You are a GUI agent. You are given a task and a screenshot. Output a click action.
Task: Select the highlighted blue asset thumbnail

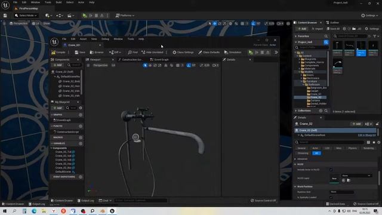coord(361,49)
